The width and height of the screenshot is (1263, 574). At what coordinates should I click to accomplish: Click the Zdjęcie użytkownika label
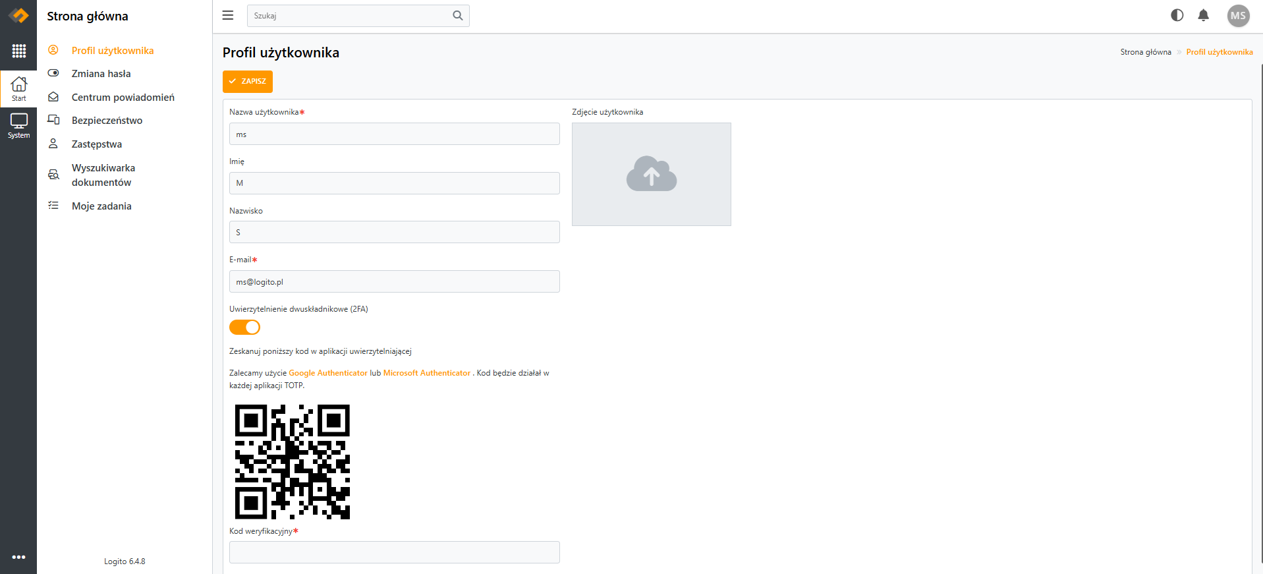click(607, 112)
